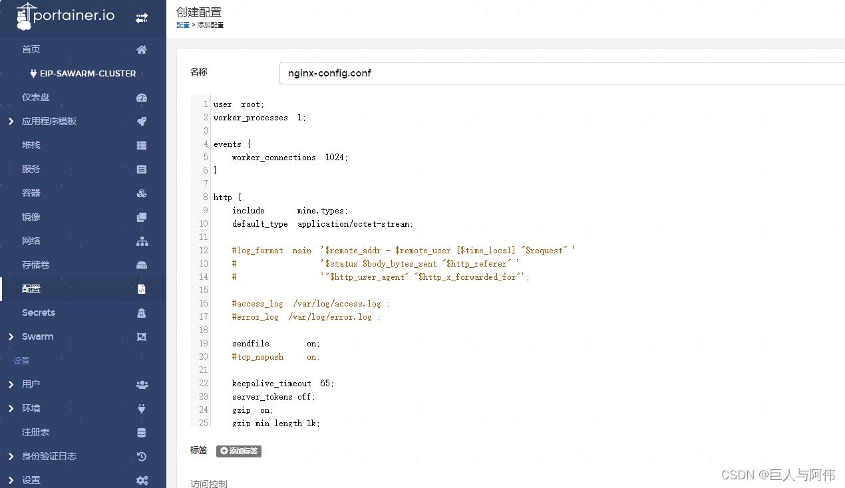The height and width of the screenshot is (488, 845).
Task: Place cursor on line 'user root;'
Action: pos(239,104)
